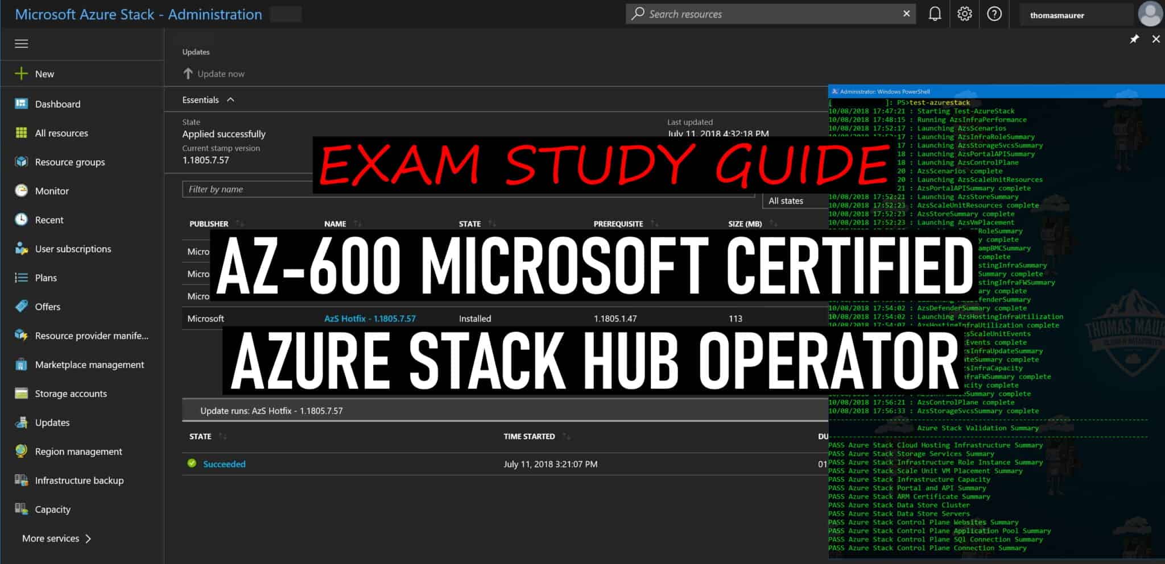
Task: Click prerequisite value 1.1805.1.47
Action: coord(615,319)
